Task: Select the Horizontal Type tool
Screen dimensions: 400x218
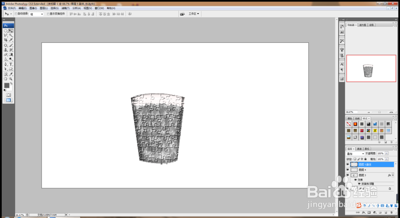Action: coord(11,64)
